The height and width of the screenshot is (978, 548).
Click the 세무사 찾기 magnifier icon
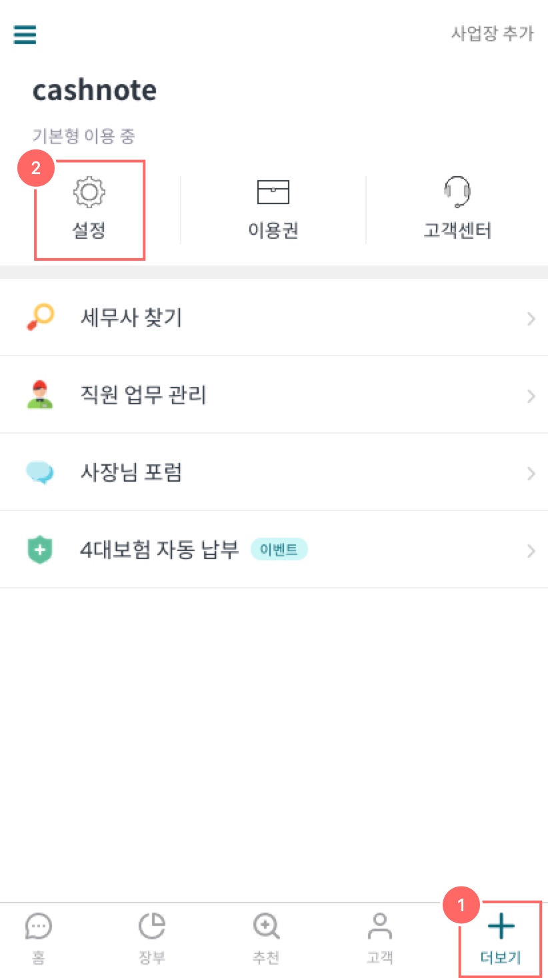(x=40, y=317)
